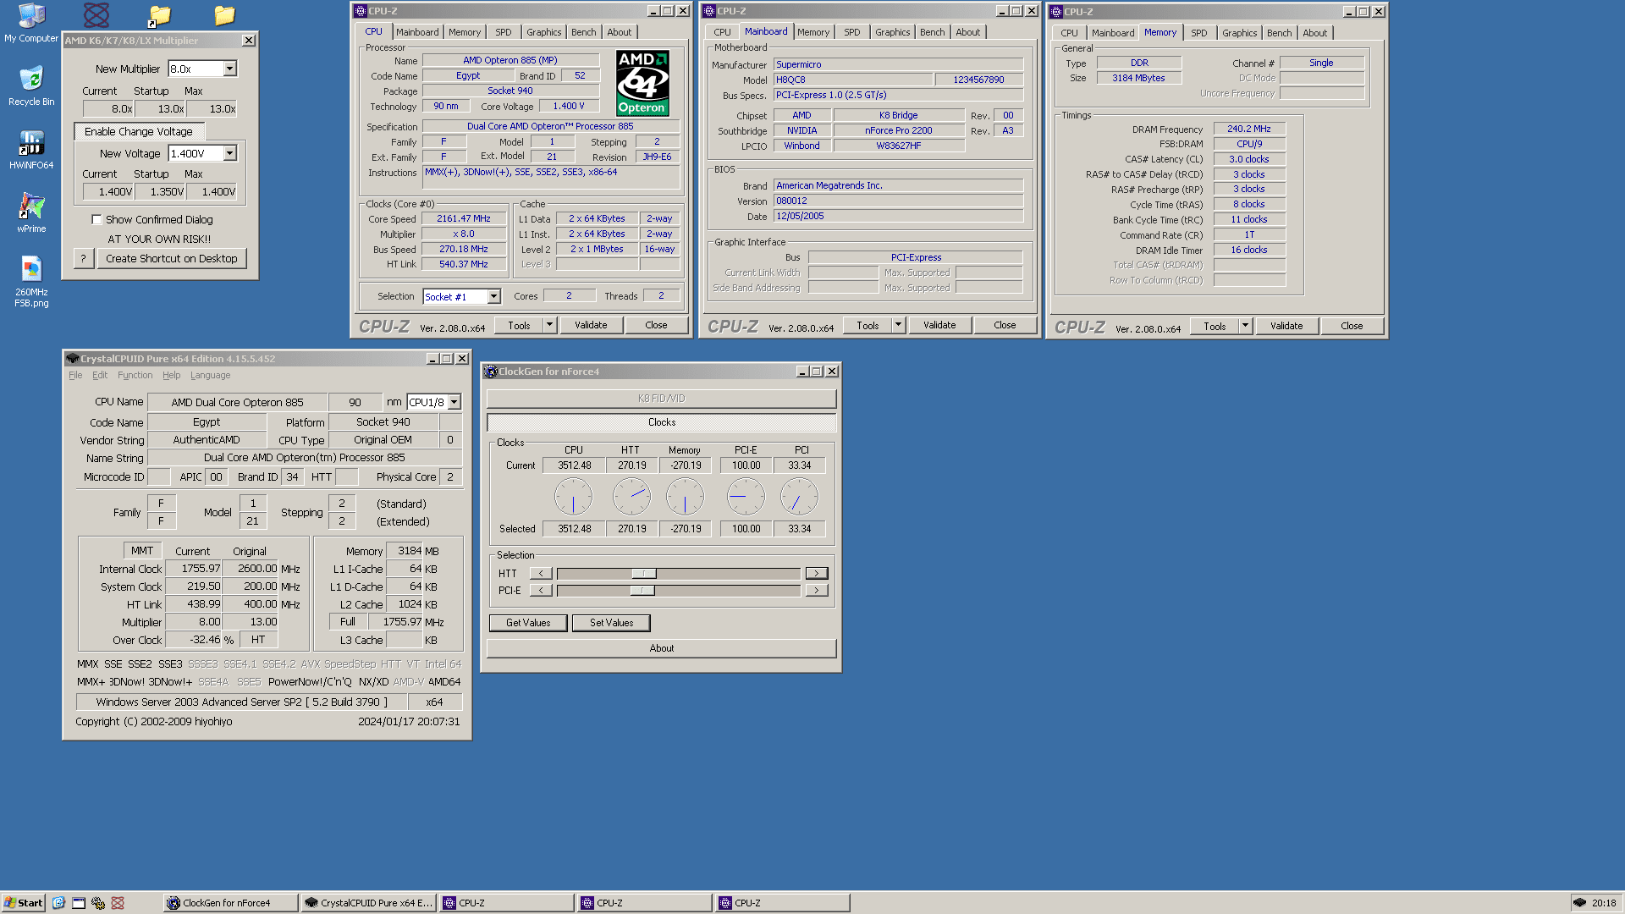Open the SPD tab in the middle CPU-Z window

tap(852, 32)
